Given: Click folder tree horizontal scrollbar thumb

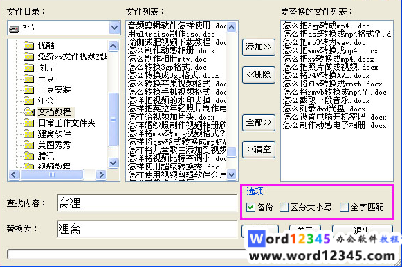Looking at the screenshot, I should click(x=52, y=175).
